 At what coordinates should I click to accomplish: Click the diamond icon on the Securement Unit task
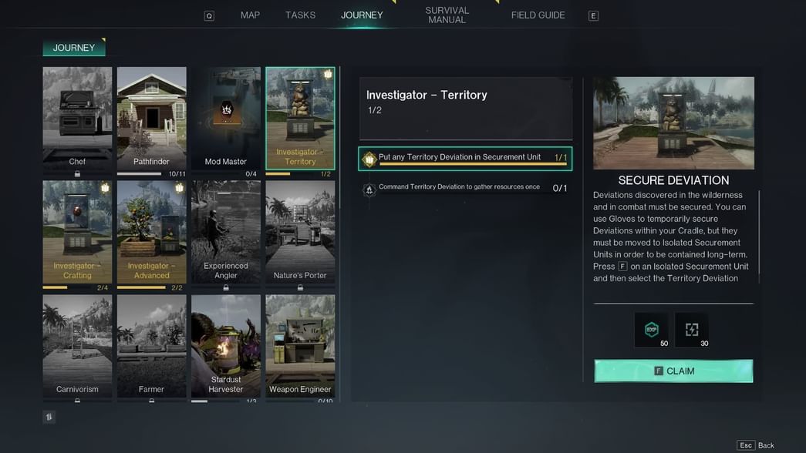(369, 159)
